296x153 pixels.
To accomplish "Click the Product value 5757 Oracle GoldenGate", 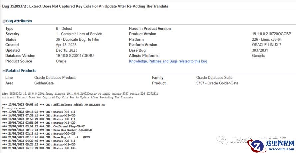I will tap(217, 83).
